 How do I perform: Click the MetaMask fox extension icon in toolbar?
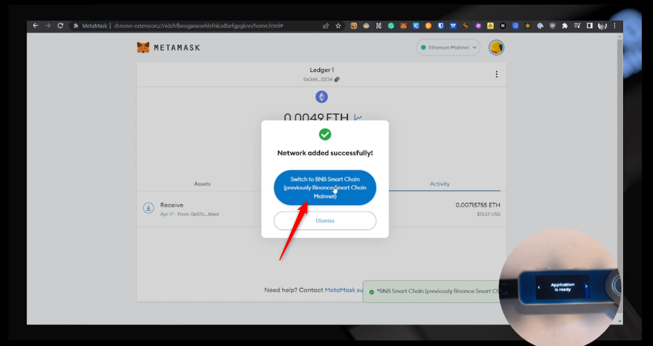pos(404,26)
